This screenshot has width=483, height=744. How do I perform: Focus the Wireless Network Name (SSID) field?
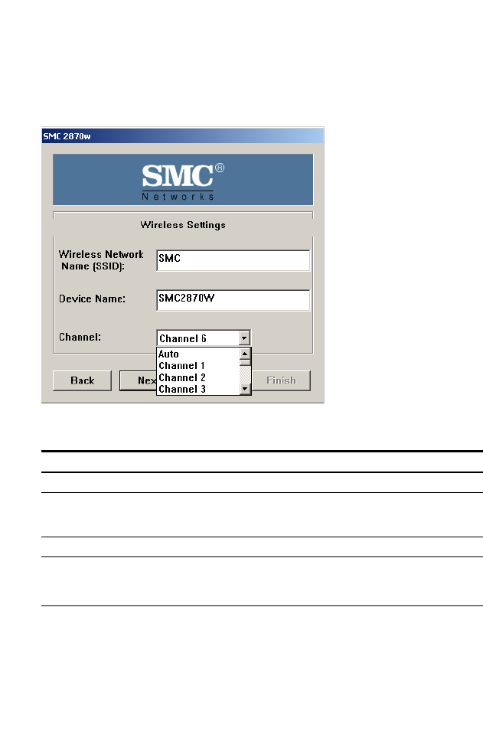click(233, 260)
